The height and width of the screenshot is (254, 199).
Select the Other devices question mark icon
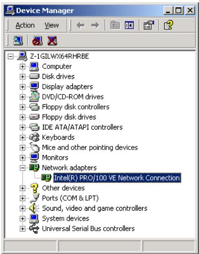pos(35,188)
